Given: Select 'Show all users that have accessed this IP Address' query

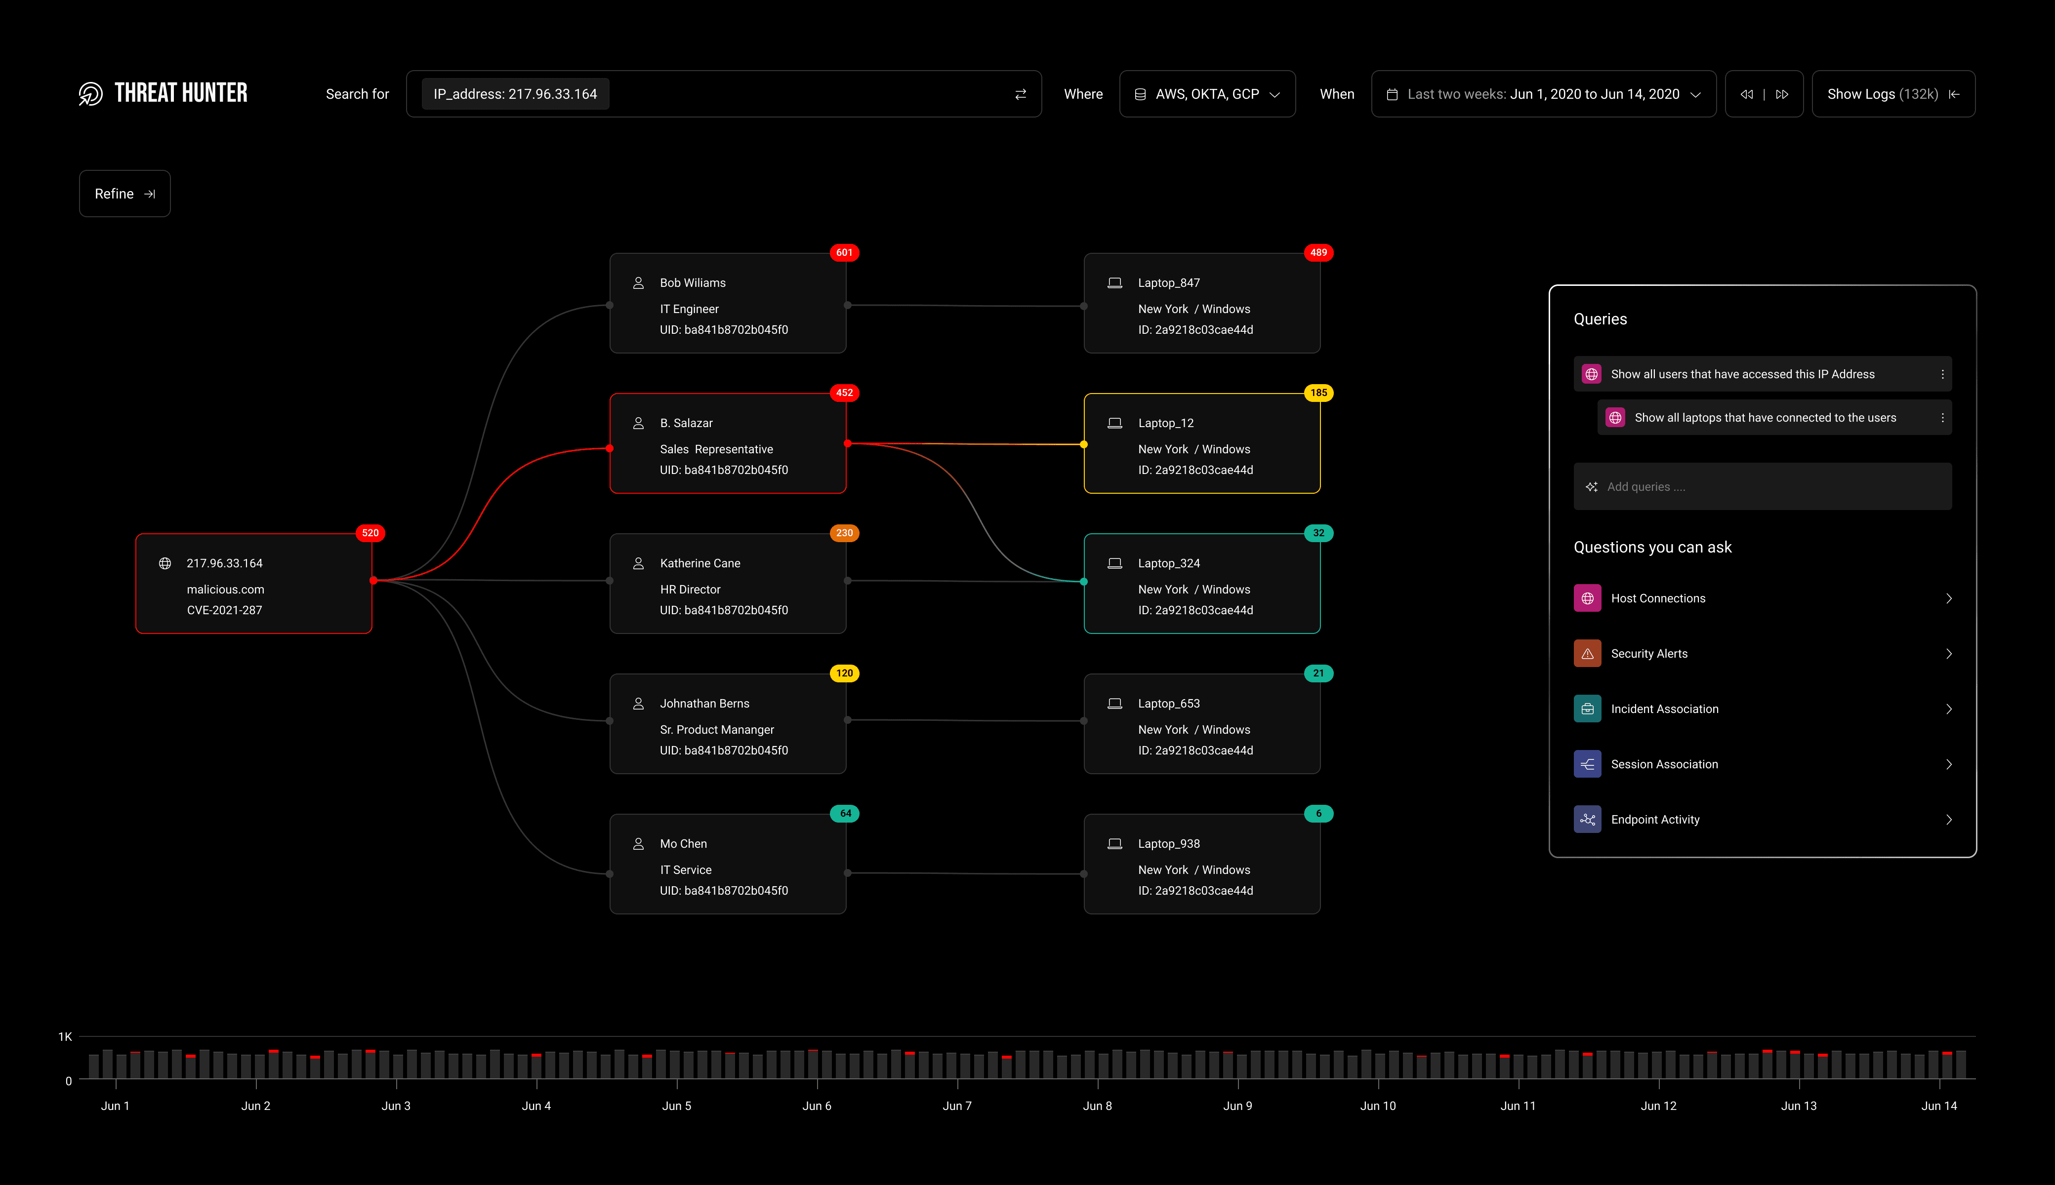Looking at the screenshot, I should click(1762, 374).
